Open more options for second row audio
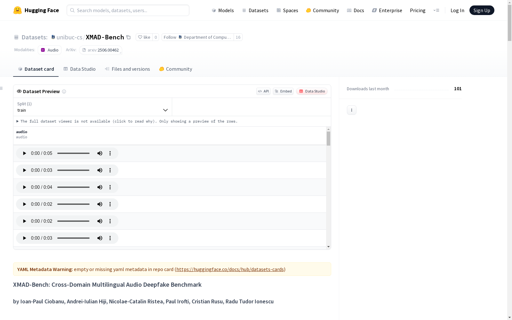This screenshot has height=320, width=512. [x=110, y=170]
